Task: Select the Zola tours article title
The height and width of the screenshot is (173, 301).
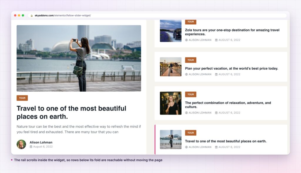Action: click(232, 32)
